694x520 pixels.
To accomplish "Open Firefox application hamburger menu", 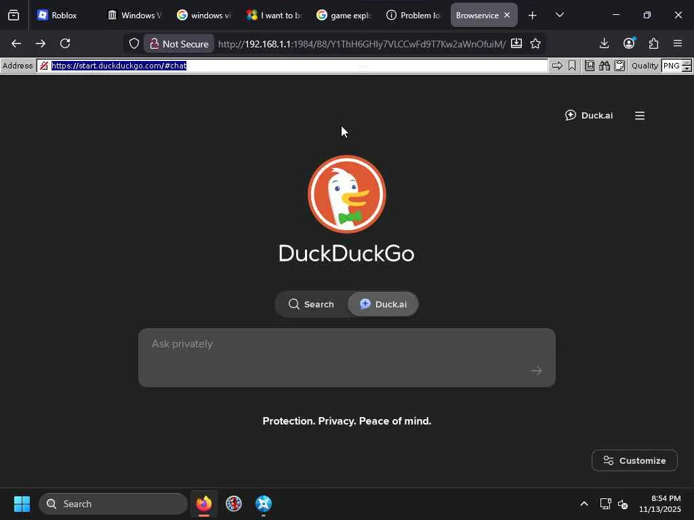I will [678, 43].
